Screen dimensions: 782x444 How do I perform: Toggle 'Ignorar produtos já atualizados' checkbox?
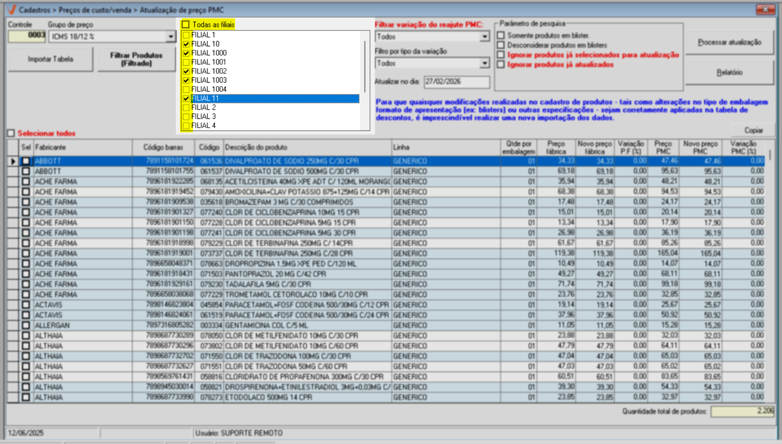click(501, 64)
